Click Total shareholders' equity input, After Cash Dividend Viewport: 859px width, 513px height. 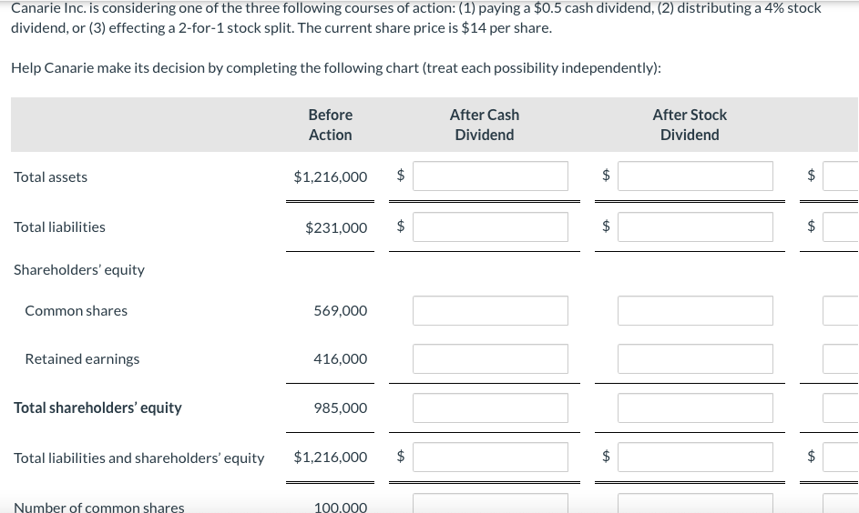490,408
